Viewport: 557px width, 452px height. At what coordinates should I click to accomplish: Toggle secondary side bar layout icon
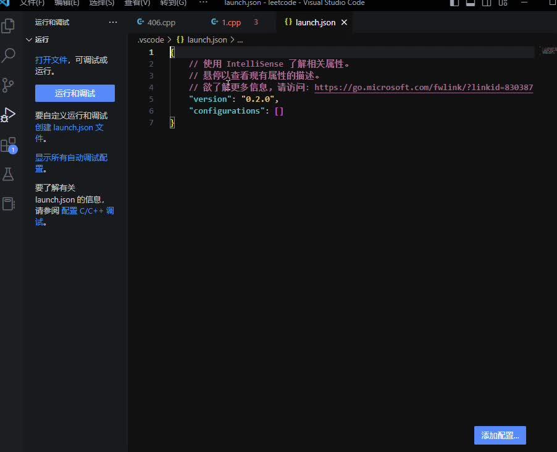click(x=487, y=3)
